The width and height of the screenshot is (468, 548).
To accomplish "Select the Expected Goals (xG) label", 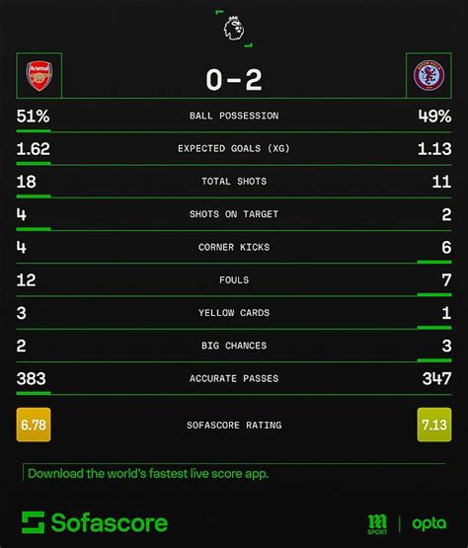I will pos(234,148).
